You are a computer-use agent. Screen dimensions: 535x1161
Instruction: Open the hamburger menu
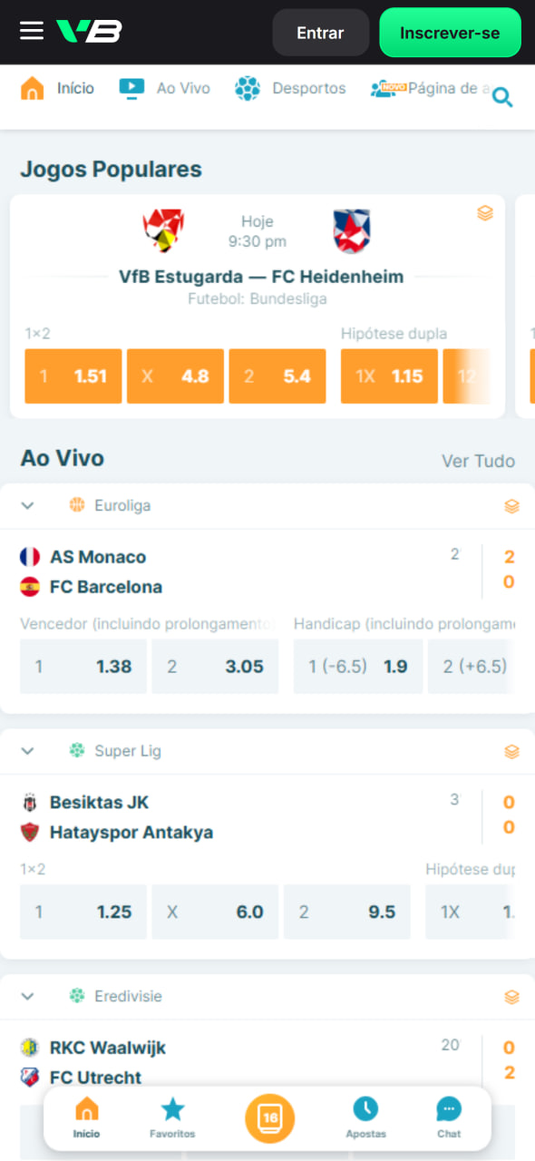[30, 29]
